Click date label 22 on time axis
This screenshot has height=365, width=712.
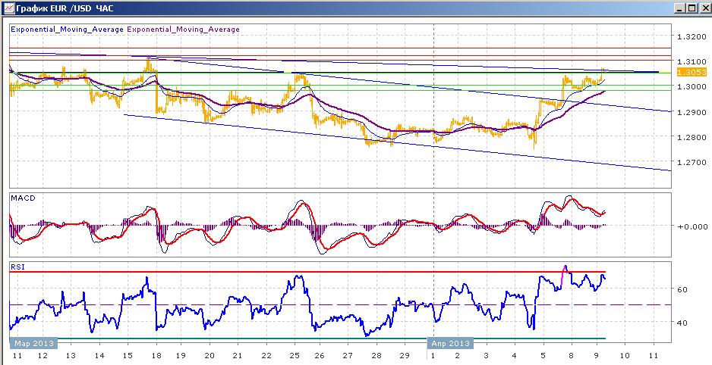267,356
